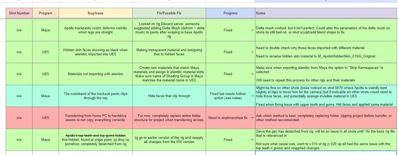Select the Shot Number header cell

click(x=19, y=13)
